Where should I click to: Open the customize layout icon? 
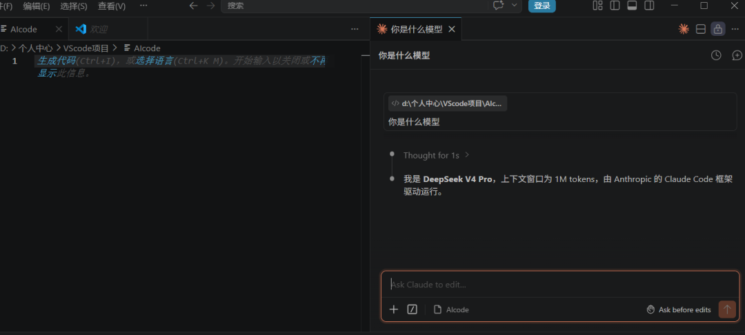597,6
